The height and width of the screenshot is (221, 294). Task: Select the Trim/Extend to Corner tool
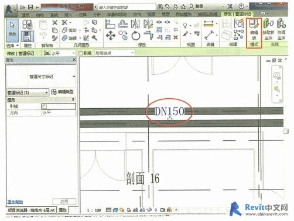click(x=149, y=36)
